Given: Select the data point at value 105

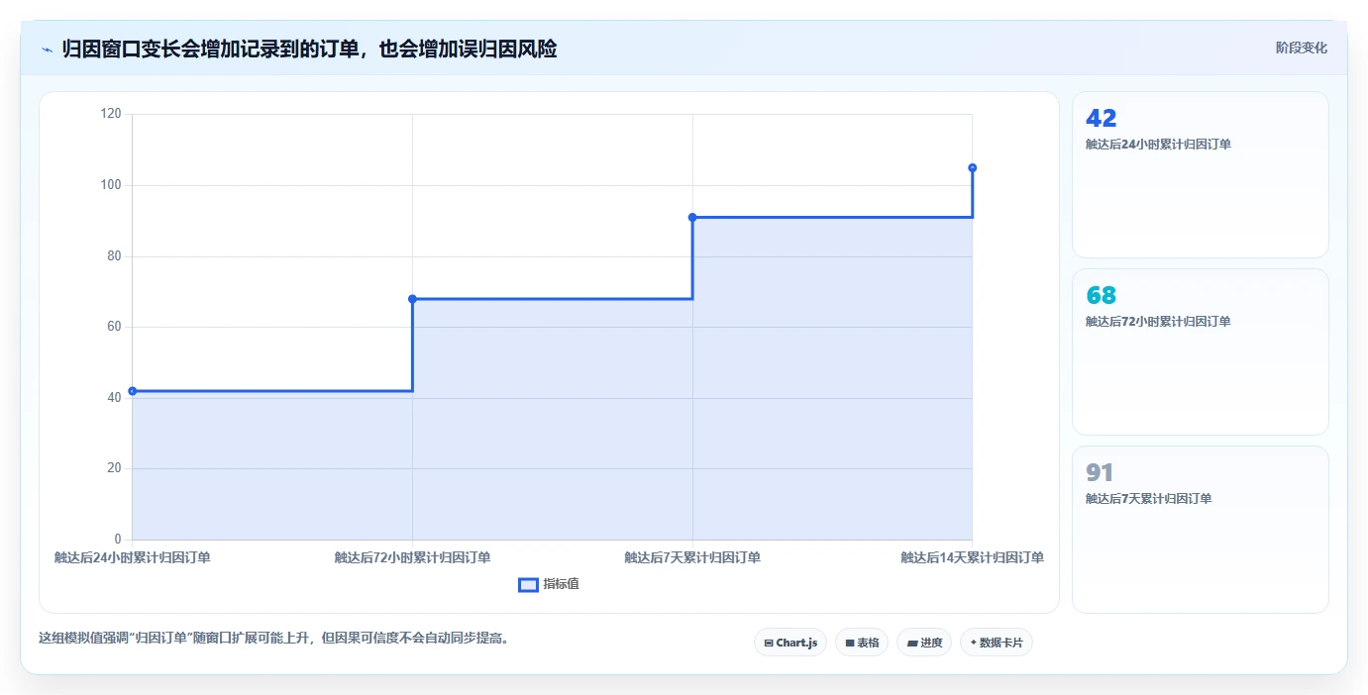Looking at the screenshot, I should (973, 167).
